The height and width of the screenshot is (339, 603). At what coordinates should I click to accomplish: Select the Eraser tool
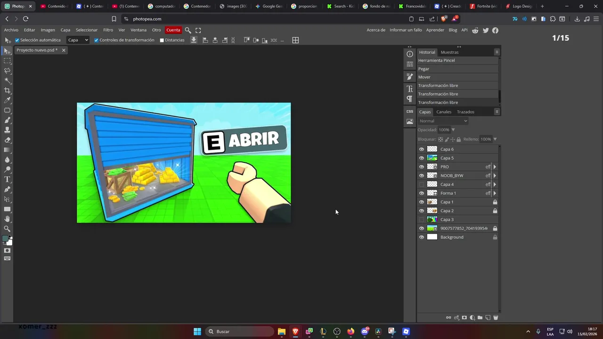[x=7, y=140]
